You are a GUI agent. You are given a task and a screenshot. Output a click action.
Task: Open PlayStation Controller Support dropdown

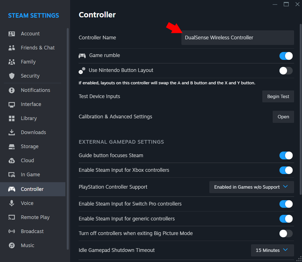pos(251,187)
